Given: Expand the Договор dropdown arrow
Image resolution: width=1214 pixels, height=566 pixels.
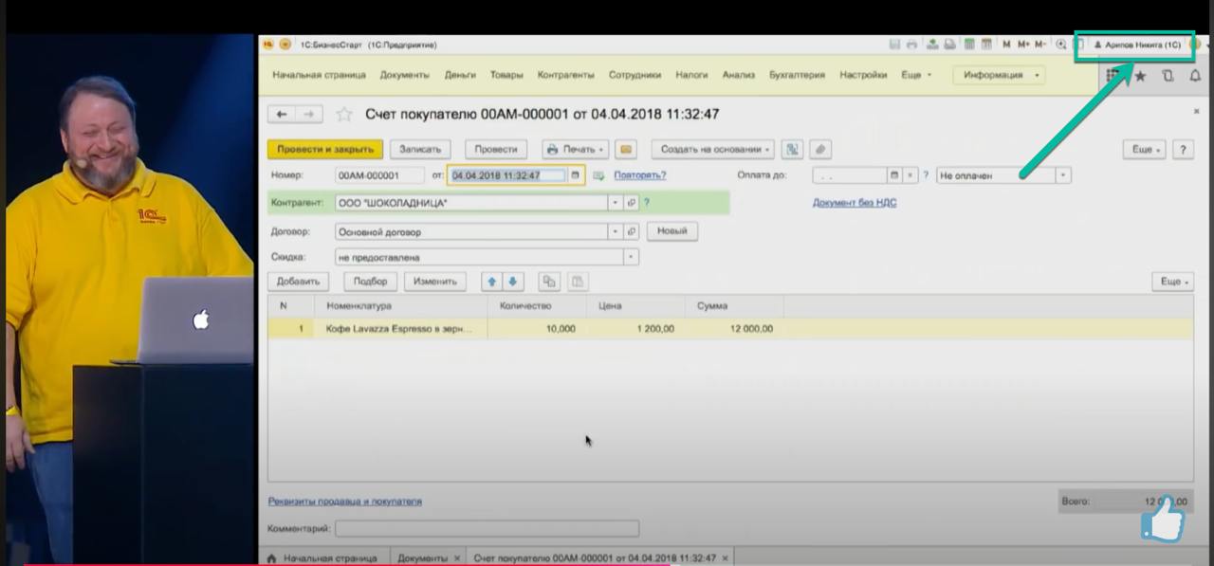Looking at the screenshot, I should 616,231.
